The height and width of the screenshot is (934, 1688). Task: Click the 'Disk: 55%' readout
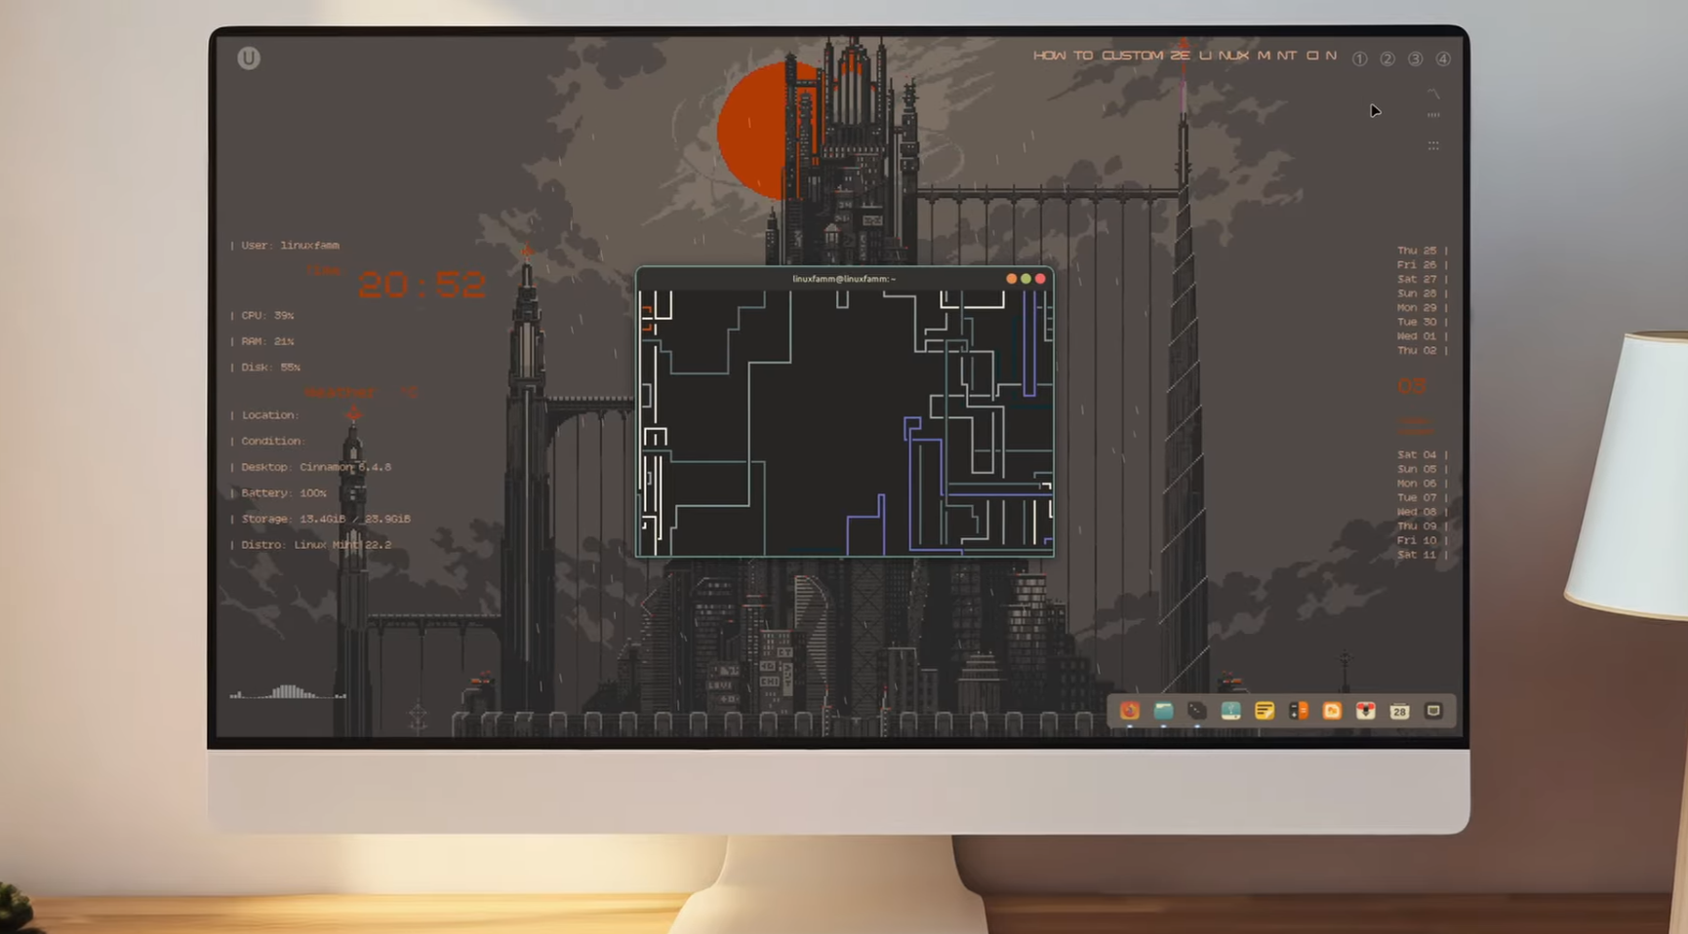(x=265, y=368)
